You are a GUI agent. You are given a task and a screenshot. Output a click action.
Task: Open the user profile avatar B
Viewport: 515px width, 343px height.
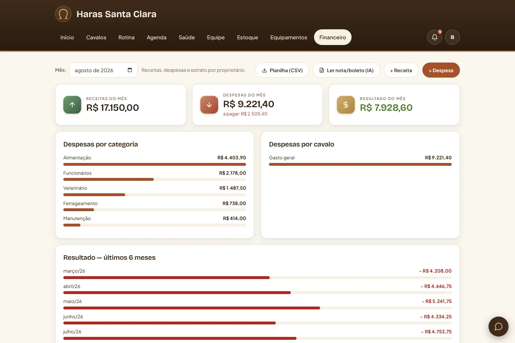click(452, 37)
